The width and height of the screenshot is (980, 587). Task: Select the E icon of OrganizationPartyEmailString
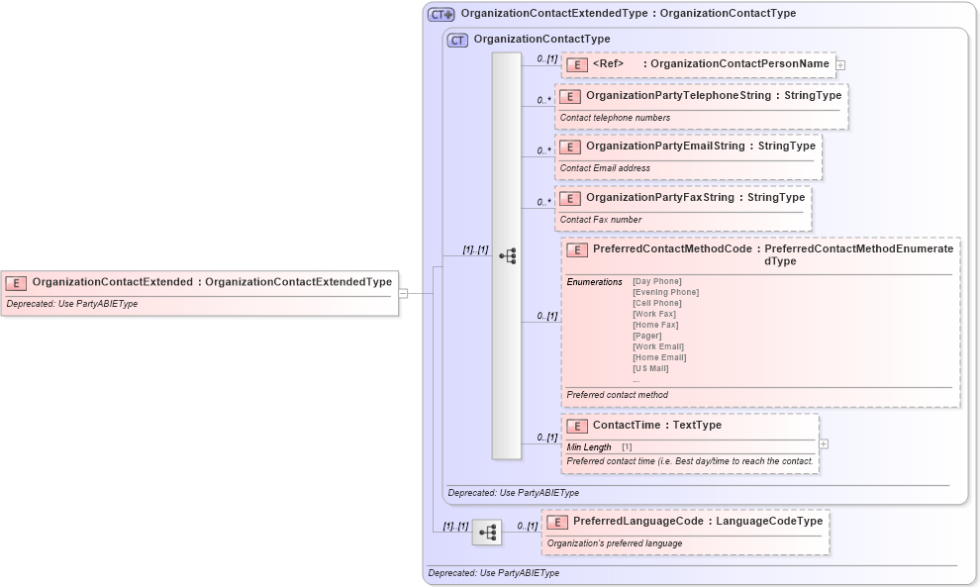(571, 147)
